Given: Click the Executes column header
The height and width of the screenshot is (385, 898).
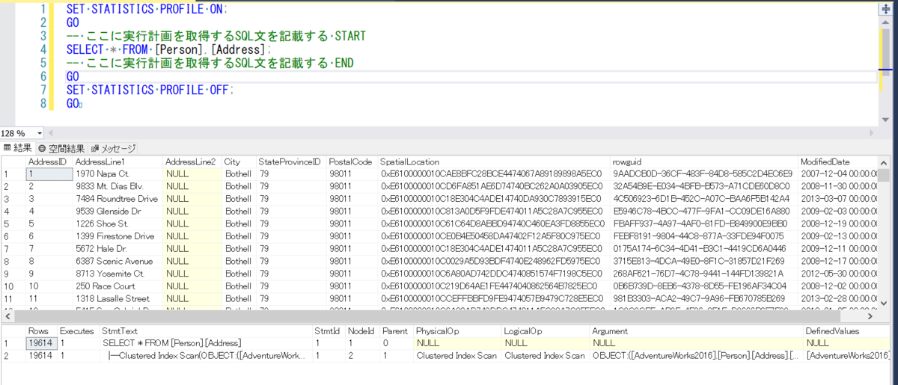Looking at the screenshot, I should [x=78, y=330].
